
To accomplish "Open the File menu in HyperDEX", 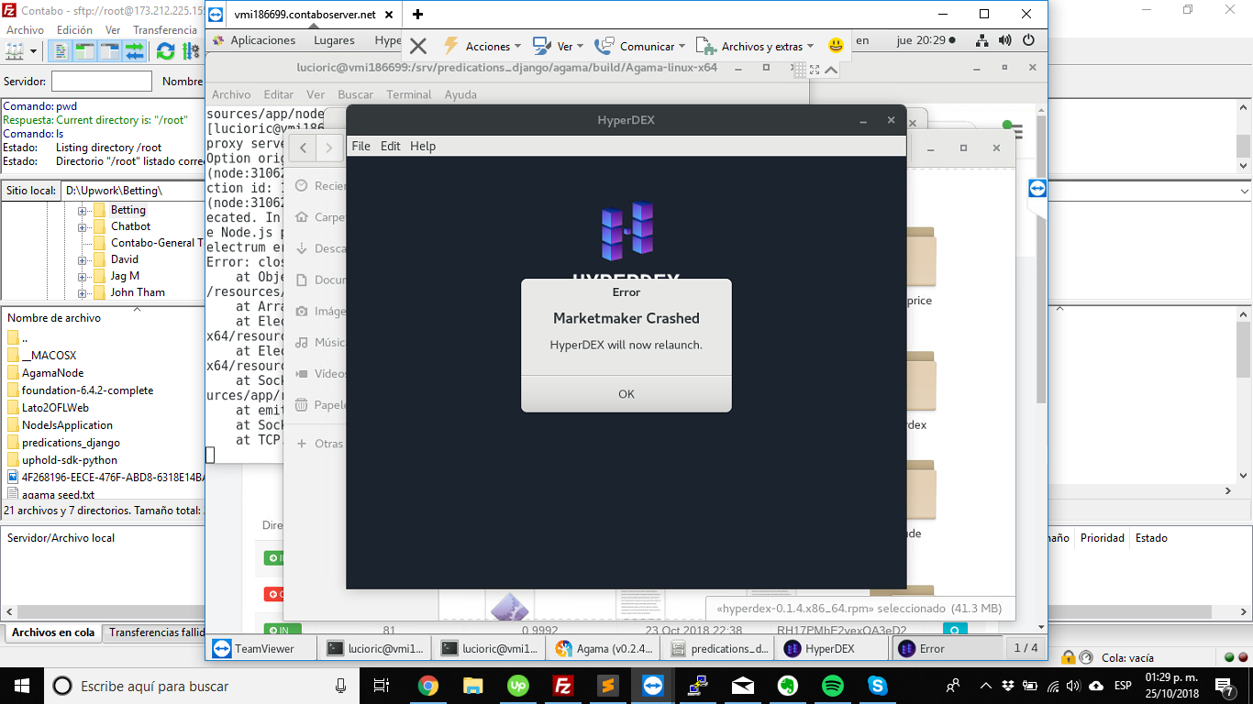I will 360,146.
